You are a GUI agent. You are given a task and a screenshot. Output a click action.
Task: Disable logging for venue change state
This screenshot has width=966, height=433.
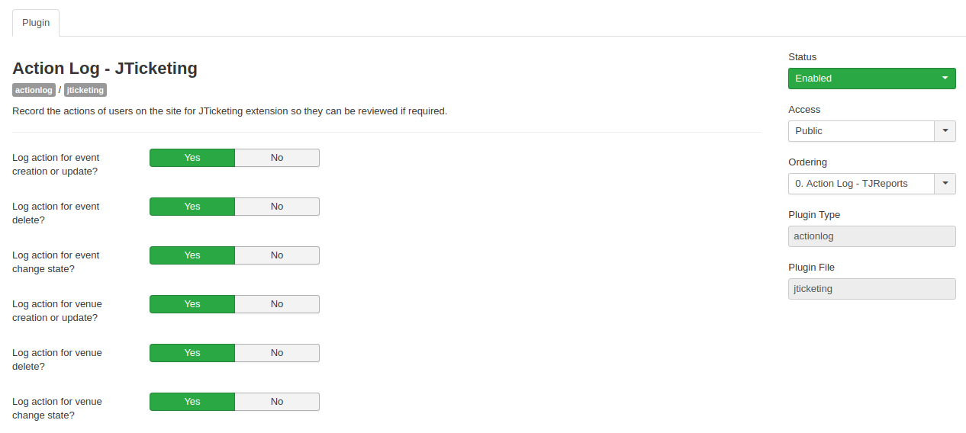276,402
